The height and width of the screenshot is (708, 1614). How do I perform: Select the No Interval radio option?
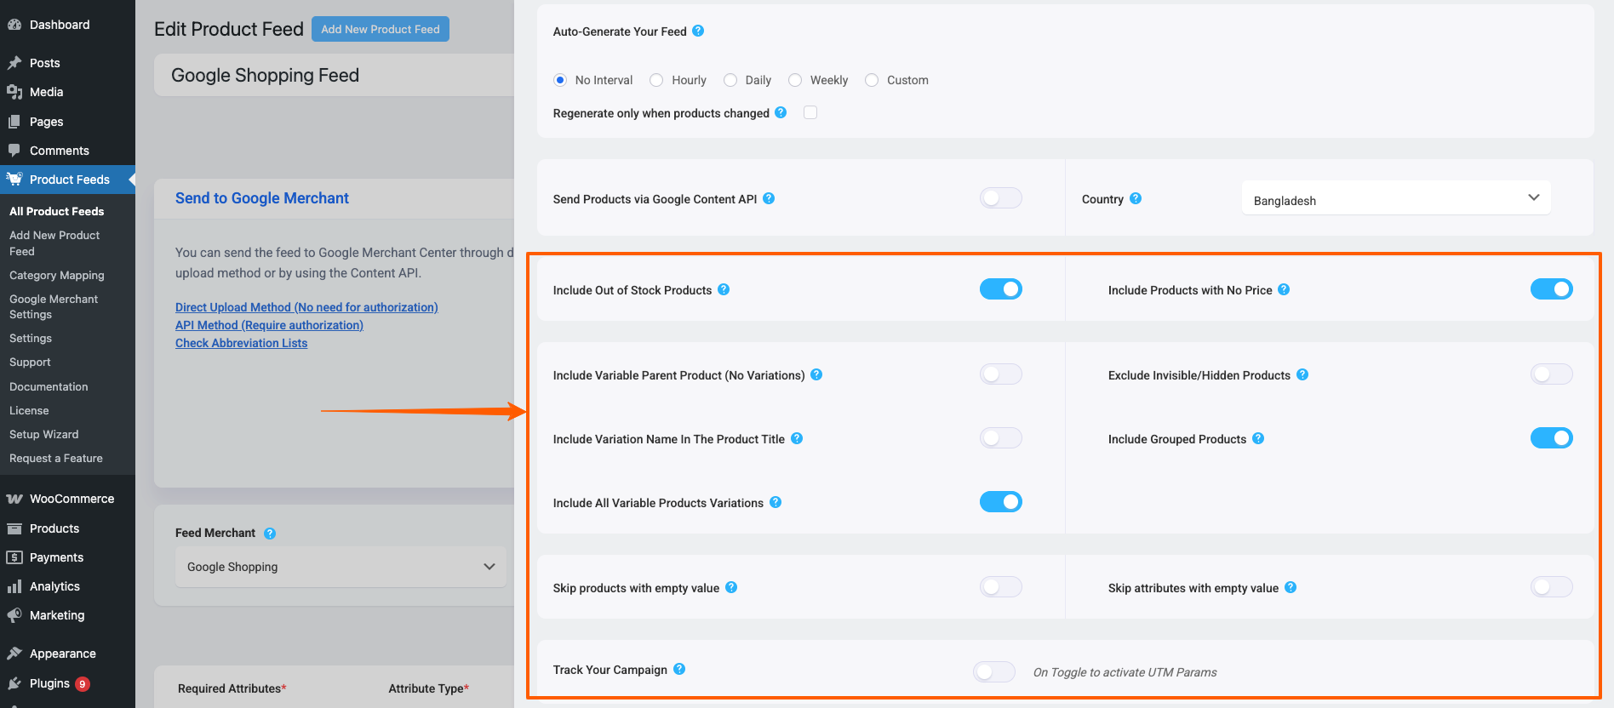coord(560,80)
